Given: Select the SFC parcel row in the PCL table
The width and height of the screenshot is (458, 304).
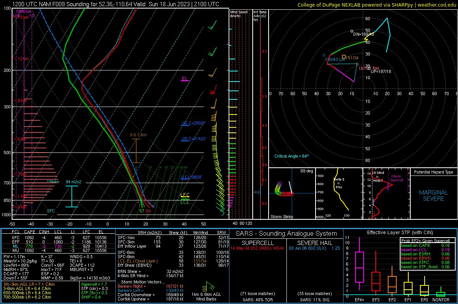Looking at the screenshot, I should pos(59,238).
